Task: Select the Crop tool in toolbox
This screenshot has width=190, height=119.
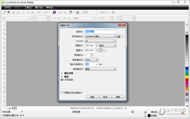Action: coord(4,34)
